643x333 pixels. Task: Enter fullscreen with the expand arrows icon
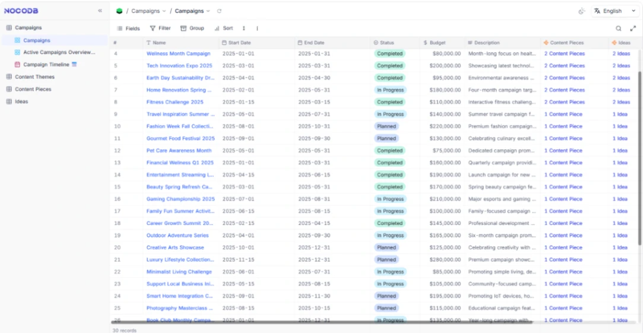click(632, 28)
